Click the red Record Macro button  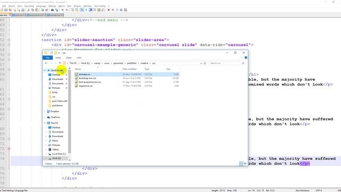pos(109,10)
